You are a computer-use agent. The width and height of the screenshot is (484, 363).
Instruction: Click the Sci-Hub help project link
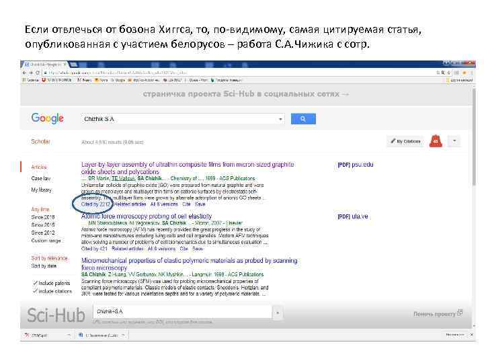click(x=438, y=314)
